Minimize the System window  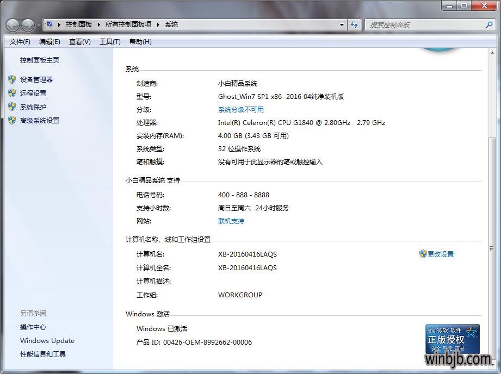tap(449, 5)
